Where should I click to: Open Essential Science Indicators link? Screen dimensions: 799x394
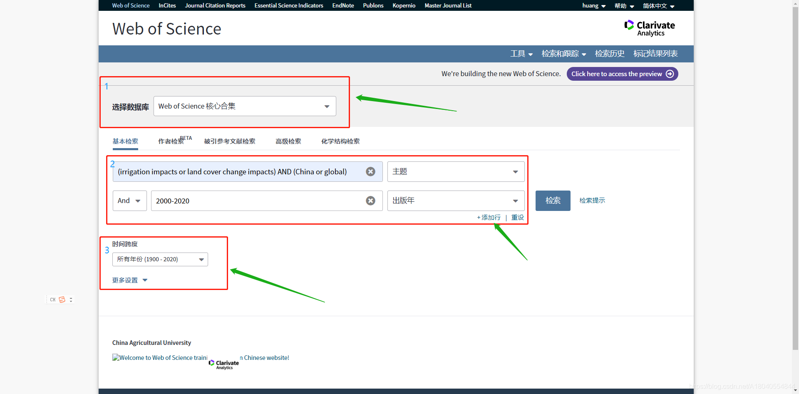pos(289,5)
